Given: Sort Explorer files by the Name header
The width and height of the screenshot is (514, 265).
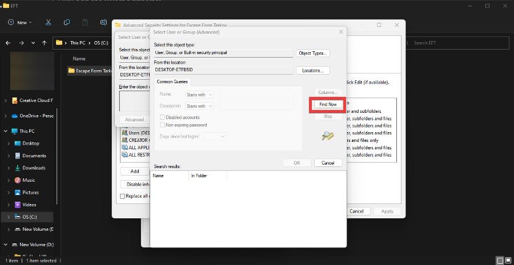Looking at the screenshot, I should [79, 59].
